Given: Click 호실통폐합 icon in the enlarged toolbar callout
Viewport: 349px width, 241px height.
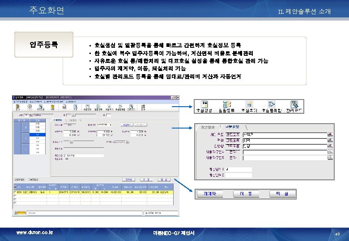Looking at the screenshot, I should pyautogui.click(x=272, y=106).
